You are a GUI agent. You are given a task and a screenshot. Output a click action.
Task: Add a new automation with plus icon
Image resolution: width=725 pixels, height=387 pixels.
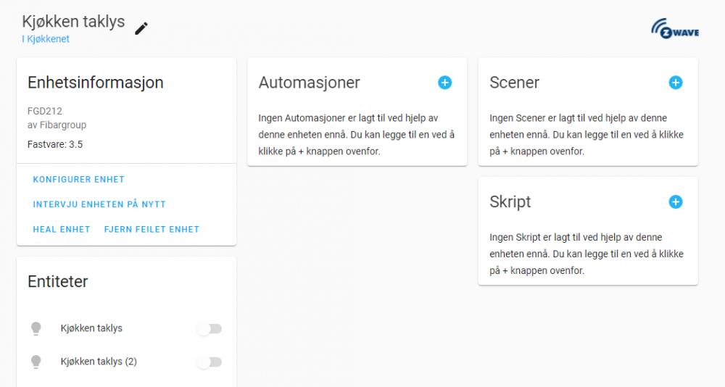click(445, 83)
